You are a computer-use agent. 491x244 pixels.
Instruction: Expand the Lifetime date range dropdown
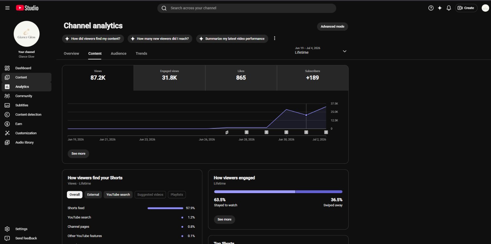[321, 51]
